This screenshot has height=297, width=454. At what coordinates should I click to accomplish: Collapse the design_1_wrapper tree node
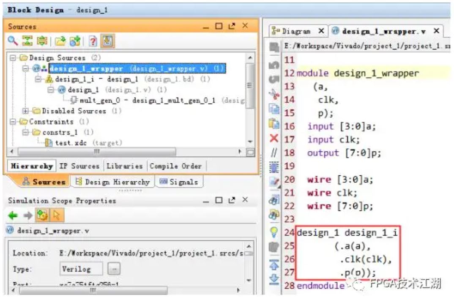tap(25, 68)
